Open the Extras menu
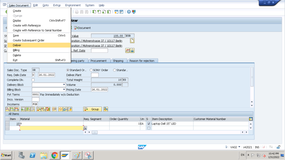 pos(57,5)
